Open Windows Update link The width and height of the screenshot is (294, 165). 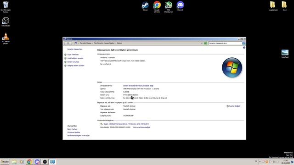(x=73, y=132)
